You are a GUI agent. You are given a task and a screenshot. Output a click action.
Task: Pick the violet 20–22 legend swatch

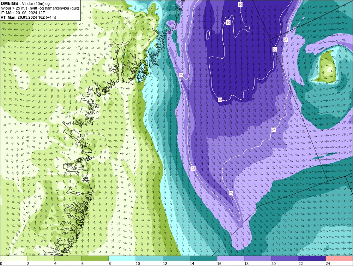pos(285,258)
